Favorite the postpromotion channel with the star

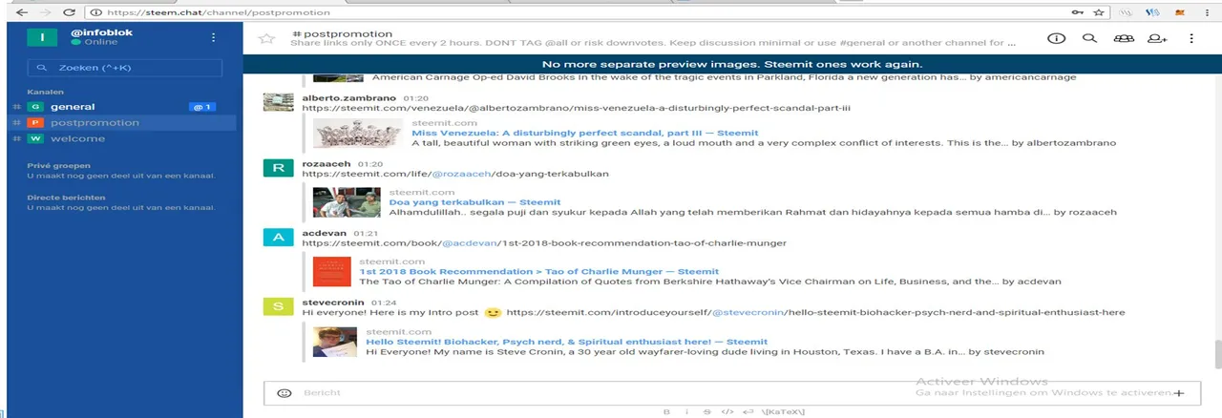[267, 38]
